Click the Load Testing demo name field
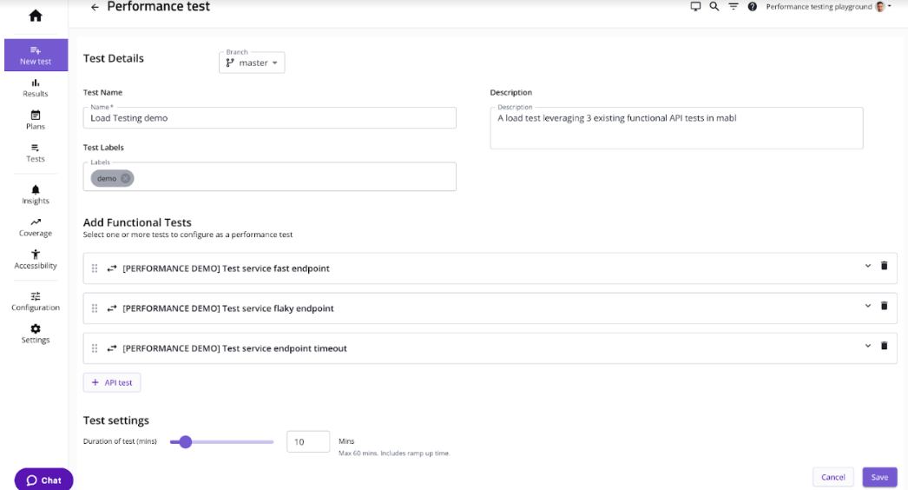 point(269,117)
